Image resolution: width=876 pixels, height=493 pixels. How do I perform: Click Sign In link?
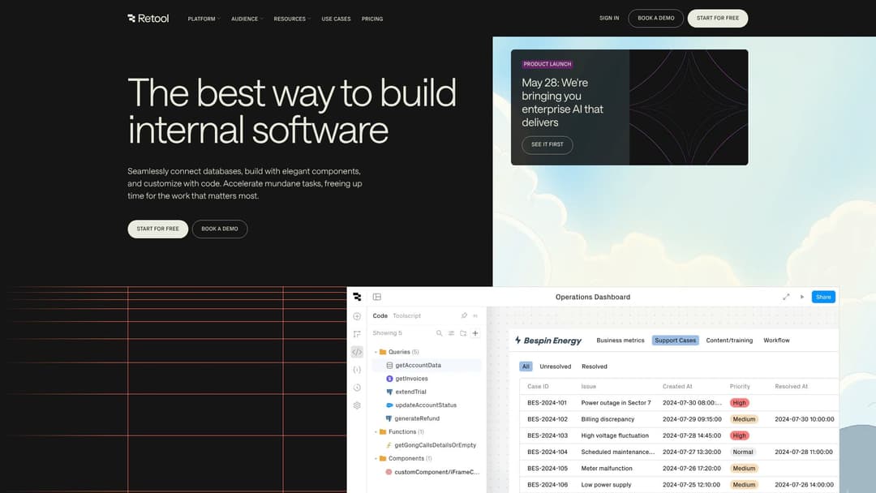pyautogui.click(x=609, y=19)
